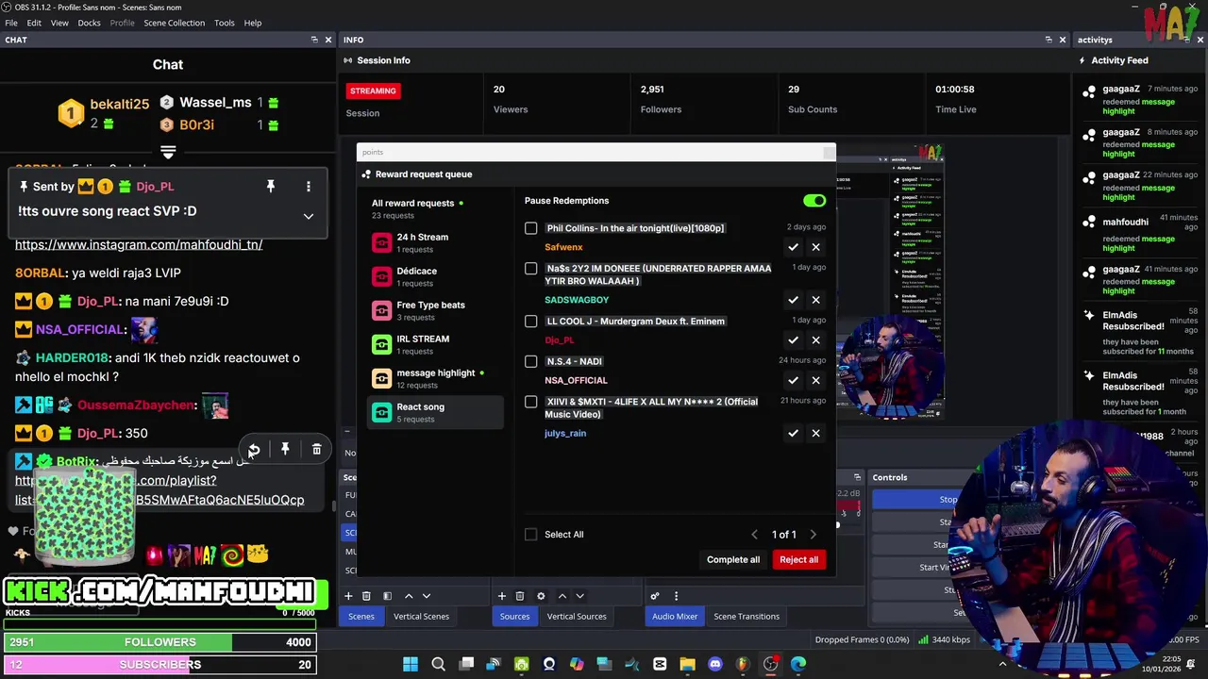Open the three-dot menu on pinned message
This screenshot has width=1208, height=679.
point(308,187)
